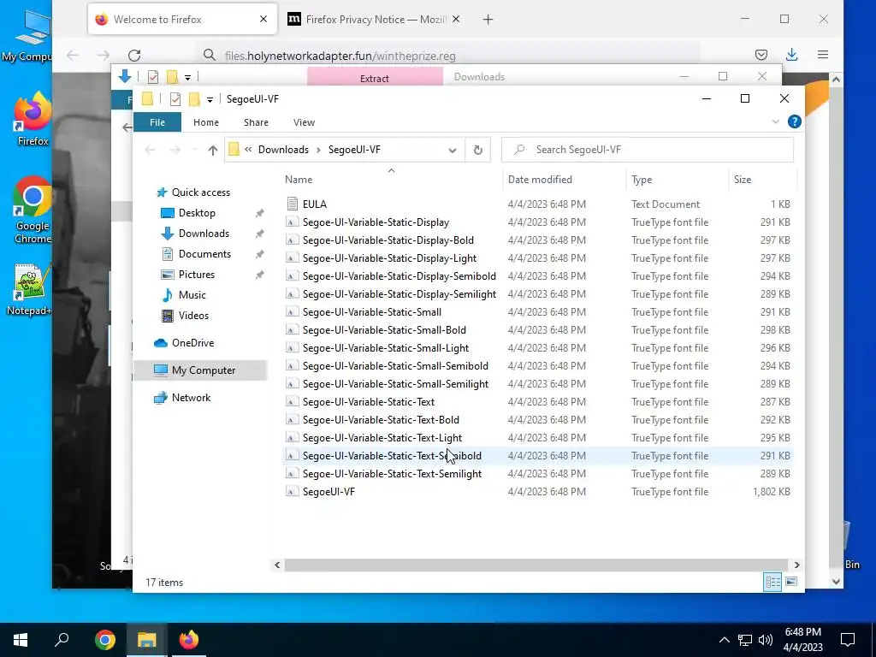
Task: Open the File menu tab
Action: 157,122
